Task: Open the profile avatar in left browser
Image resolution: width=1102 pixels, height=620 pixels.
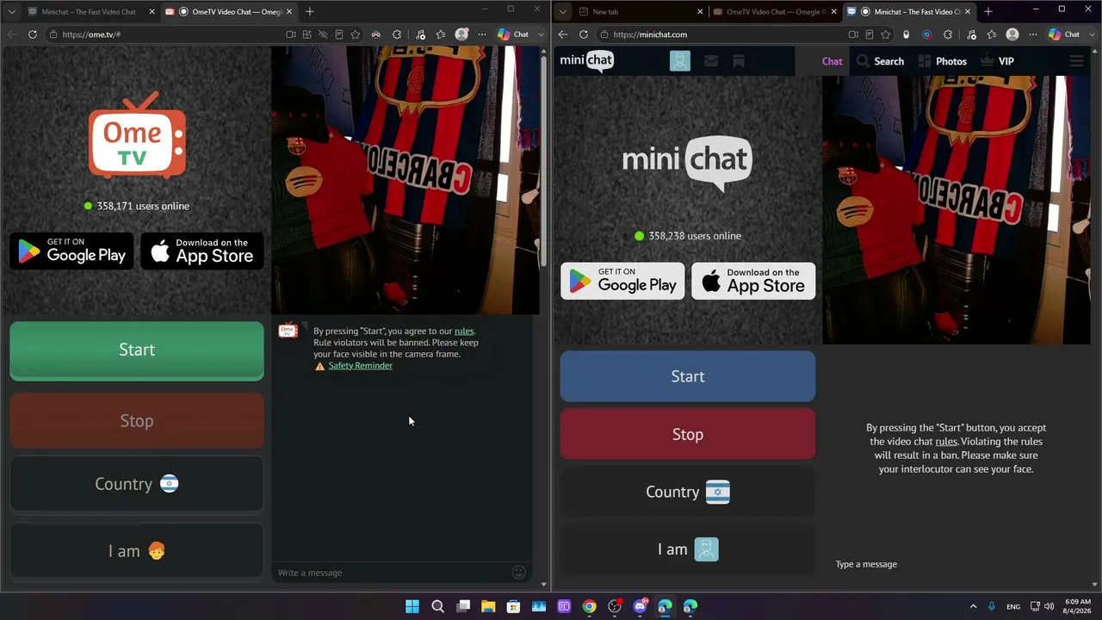Action: [x=461, y=34]
